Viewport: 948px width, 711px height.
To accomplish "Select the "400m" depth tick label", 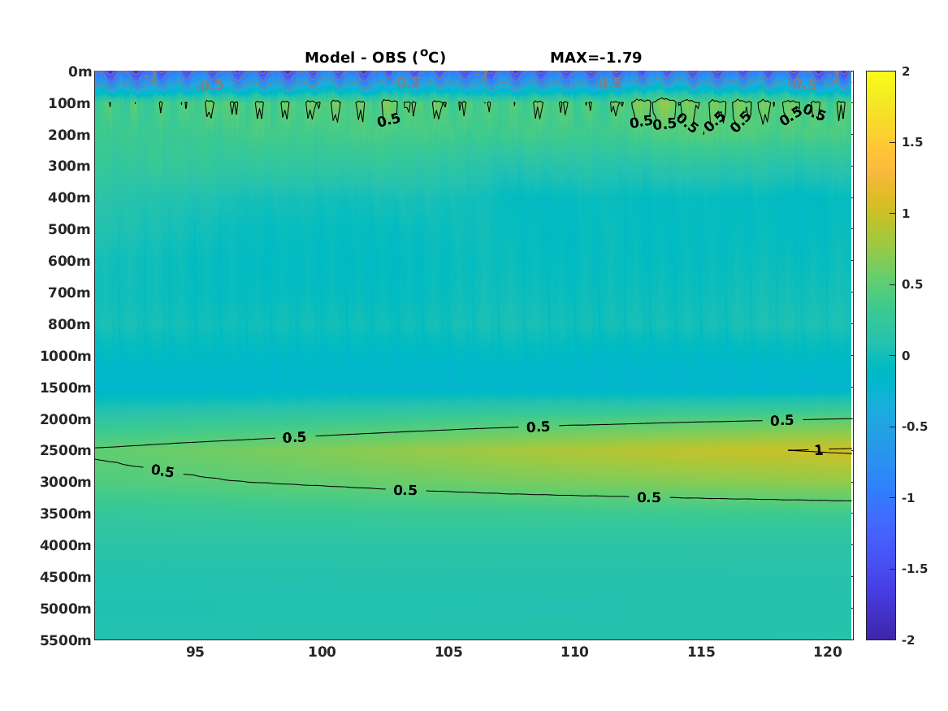I will (70, 197).
